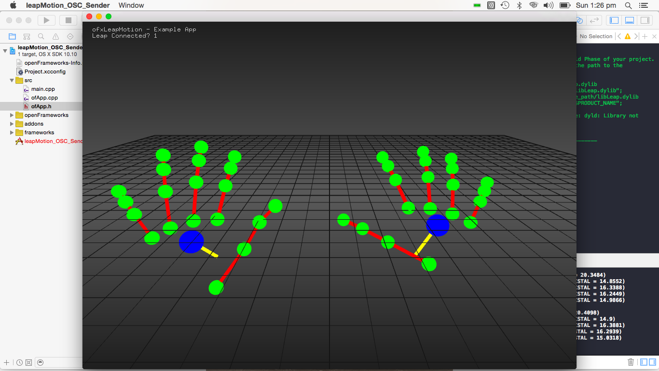Switch to the Symbol navigator
The width and height of the screenshot is (659, 371).
click(x=27, y=36)
